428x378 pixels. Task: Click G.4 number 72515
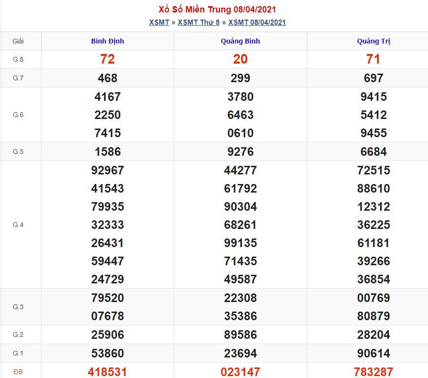coord(374,170)
